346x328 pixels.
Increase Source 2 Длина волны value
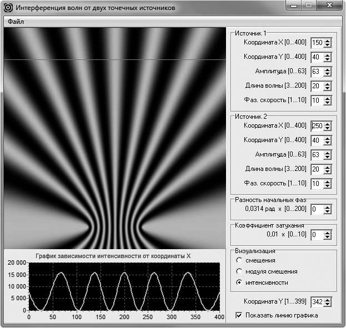coord(328,168)
